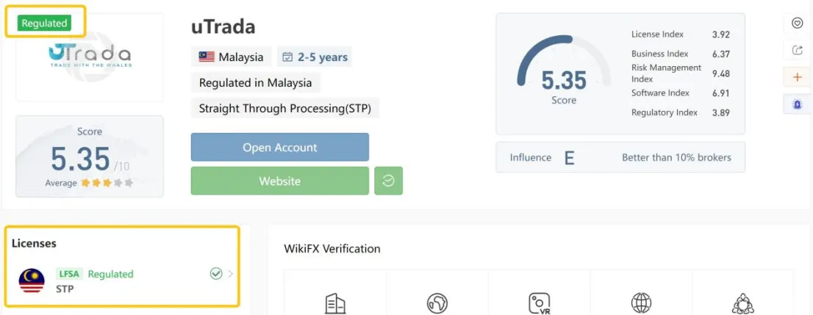813x315 pixels.
Task: Click the blue siren report icon
Action: coord(798,104)
